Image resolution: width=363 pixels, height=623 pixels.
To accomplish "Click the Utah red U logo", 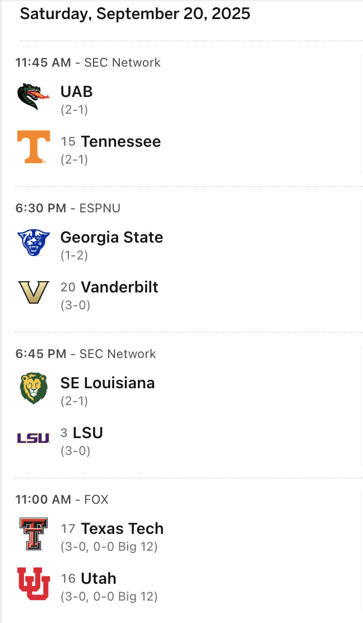I will (x=34, y=584).
